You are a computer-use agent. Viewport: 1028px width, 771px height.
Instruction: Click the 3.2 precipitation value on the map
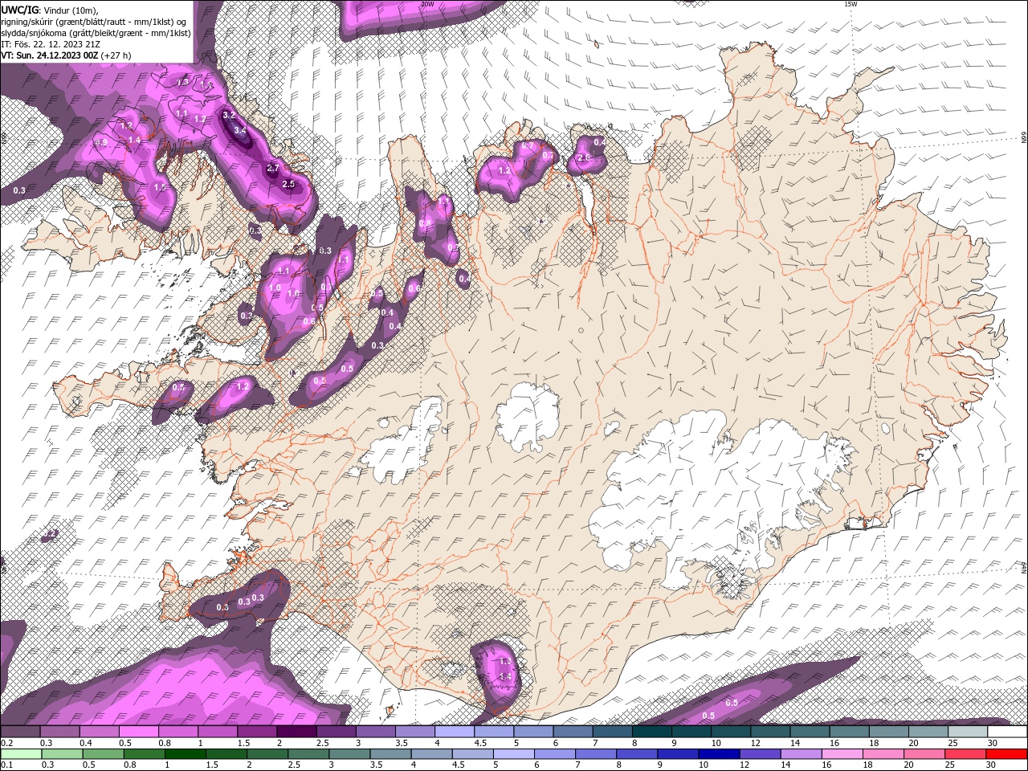[x=228, y=116]
